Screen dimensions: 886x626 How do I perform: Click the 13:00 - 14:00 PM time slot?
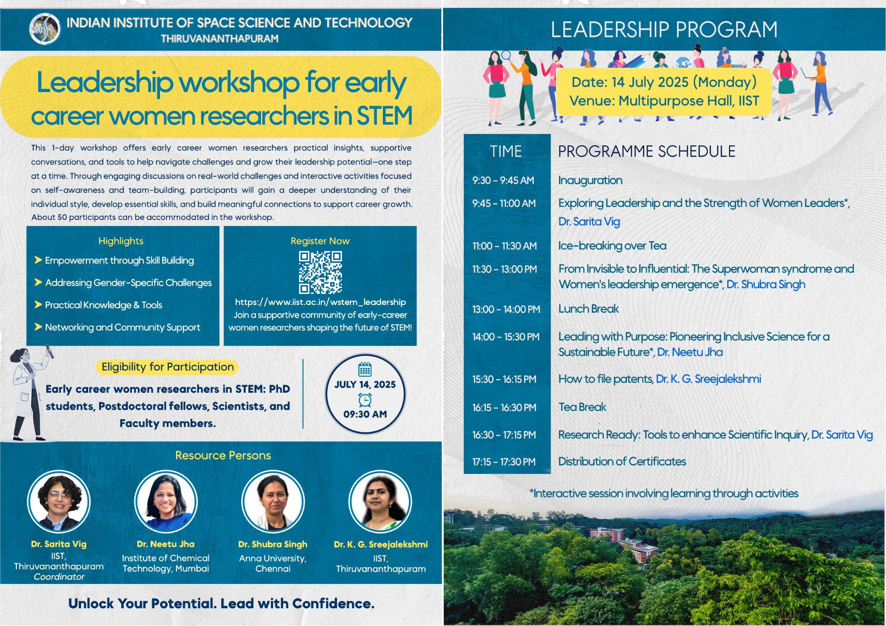tap(506, 309)
